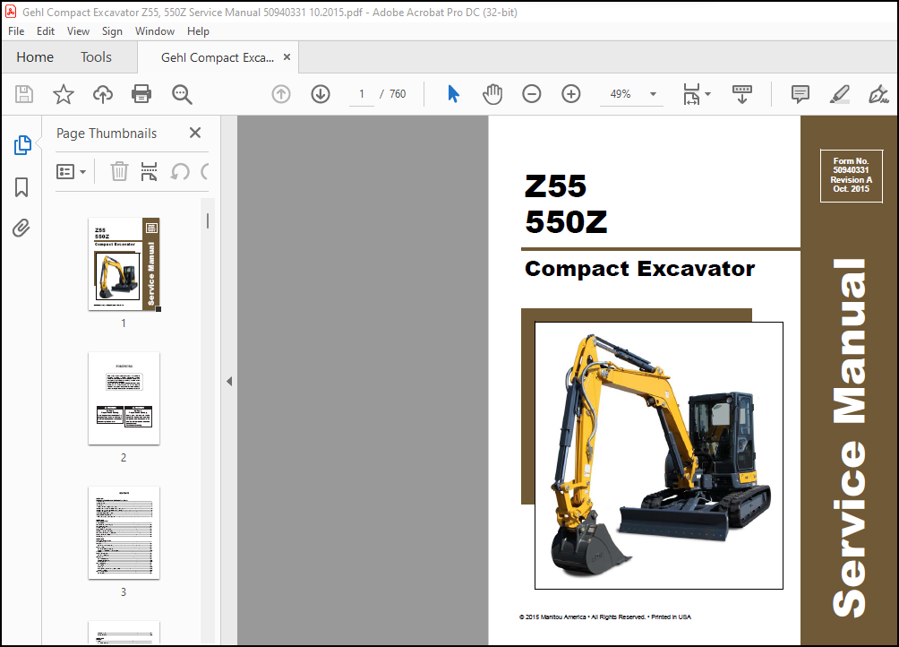Click the fit page width icon

691,94
